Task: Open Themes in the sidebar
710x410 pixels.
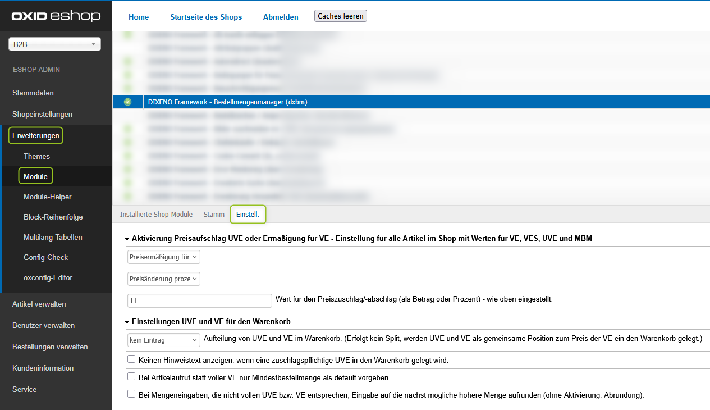Action: 36,156
